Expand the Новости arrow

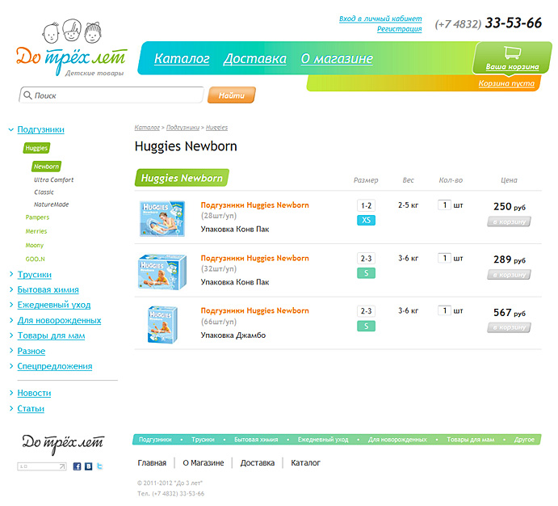[x=11, y=392]
